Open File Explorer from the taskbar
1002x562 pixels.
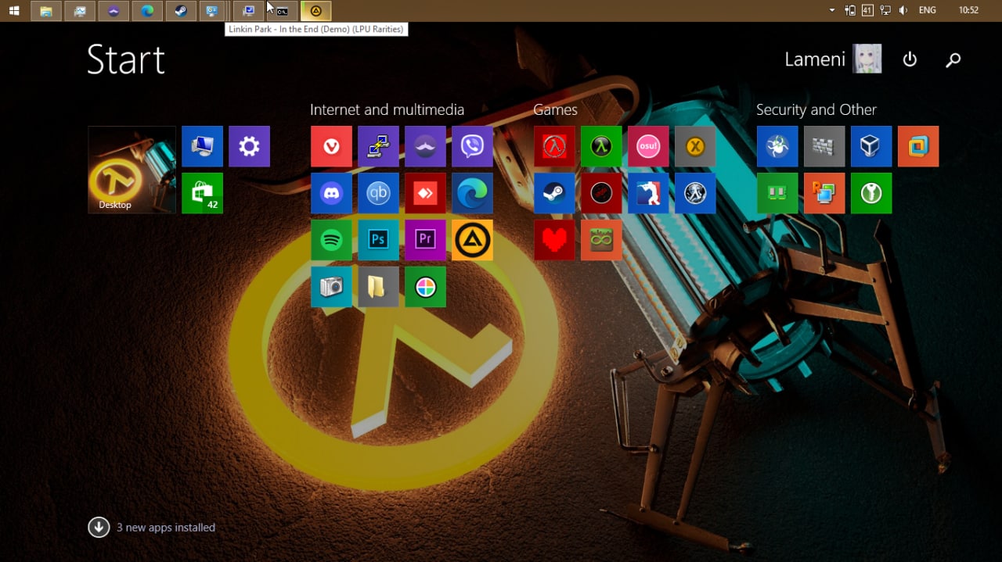(46, 11)
